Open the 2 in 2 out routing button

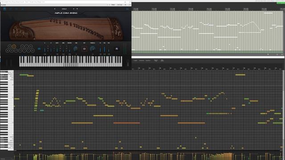(x=120, y=5)
